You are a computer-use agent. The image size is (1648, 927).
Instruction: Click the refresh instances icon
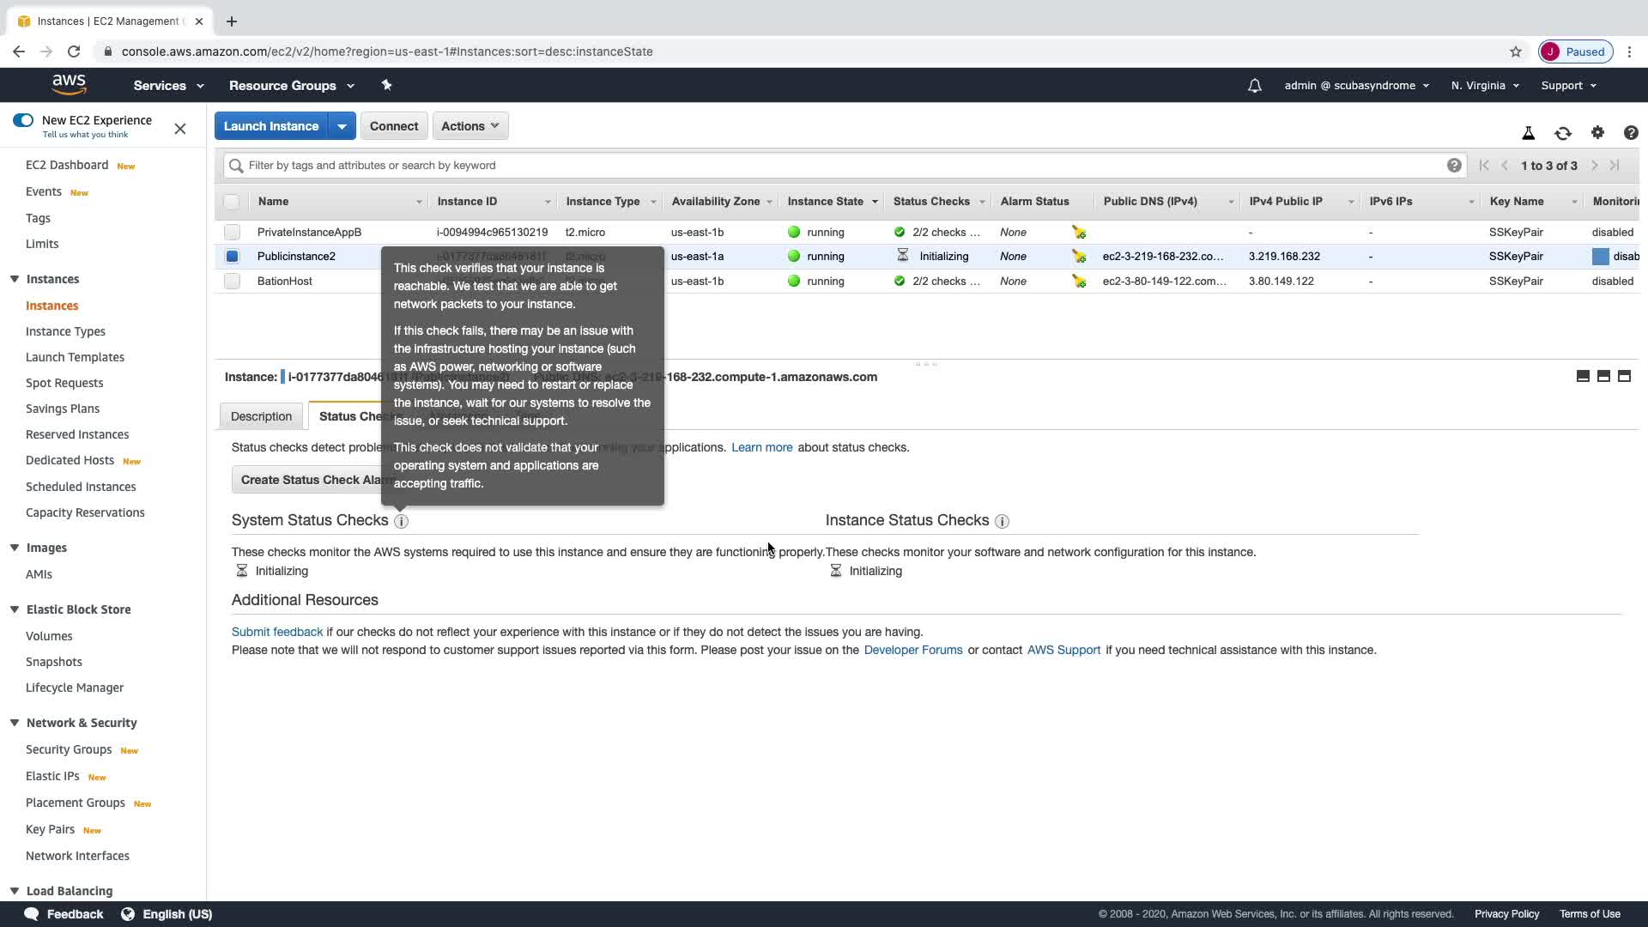1562,133
